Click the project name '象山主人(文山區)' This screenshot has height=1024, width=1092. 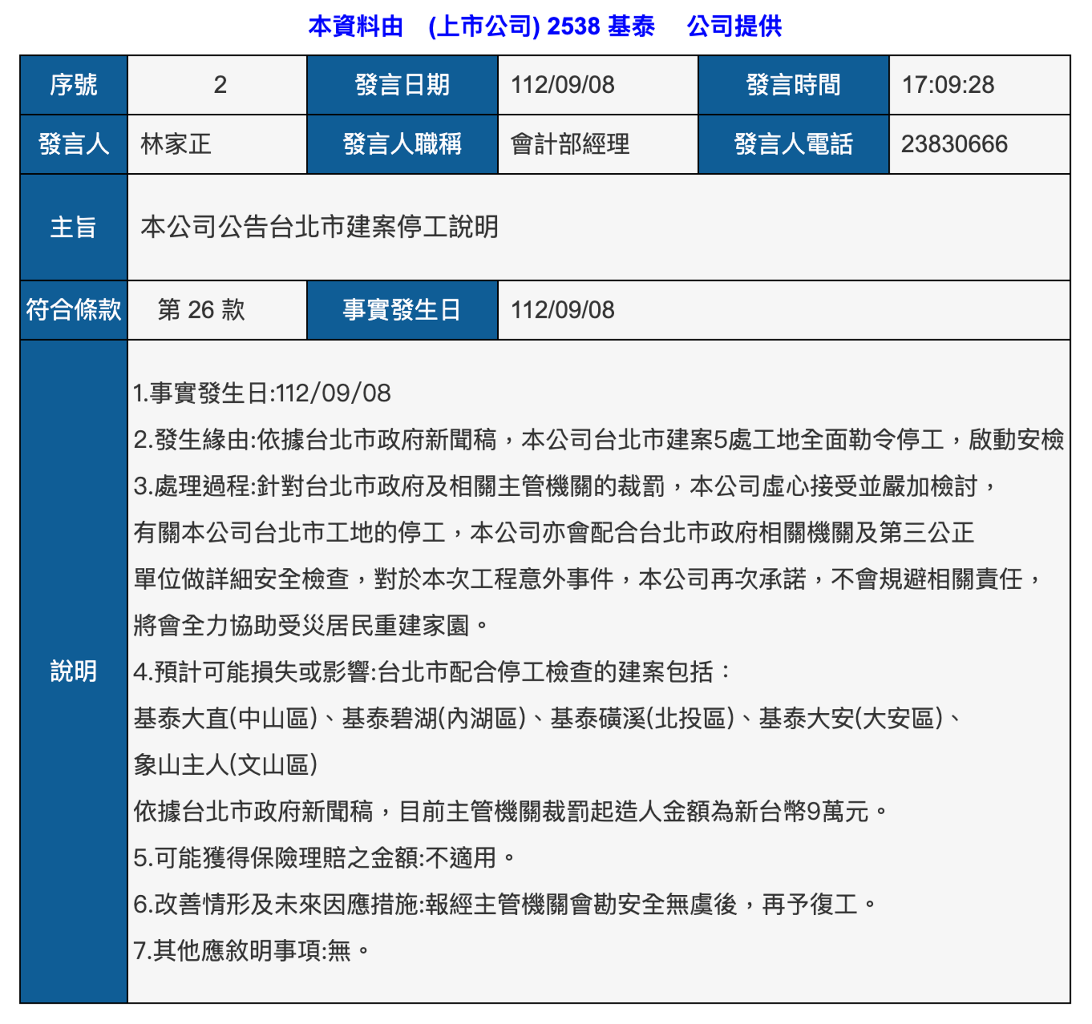[x=226, y=765]
